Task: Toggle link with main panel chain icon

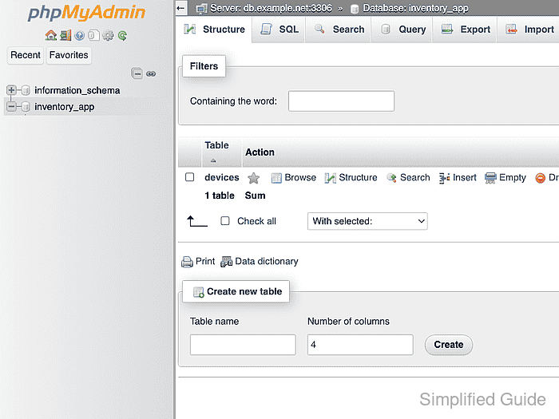Action: coord(151,73)
